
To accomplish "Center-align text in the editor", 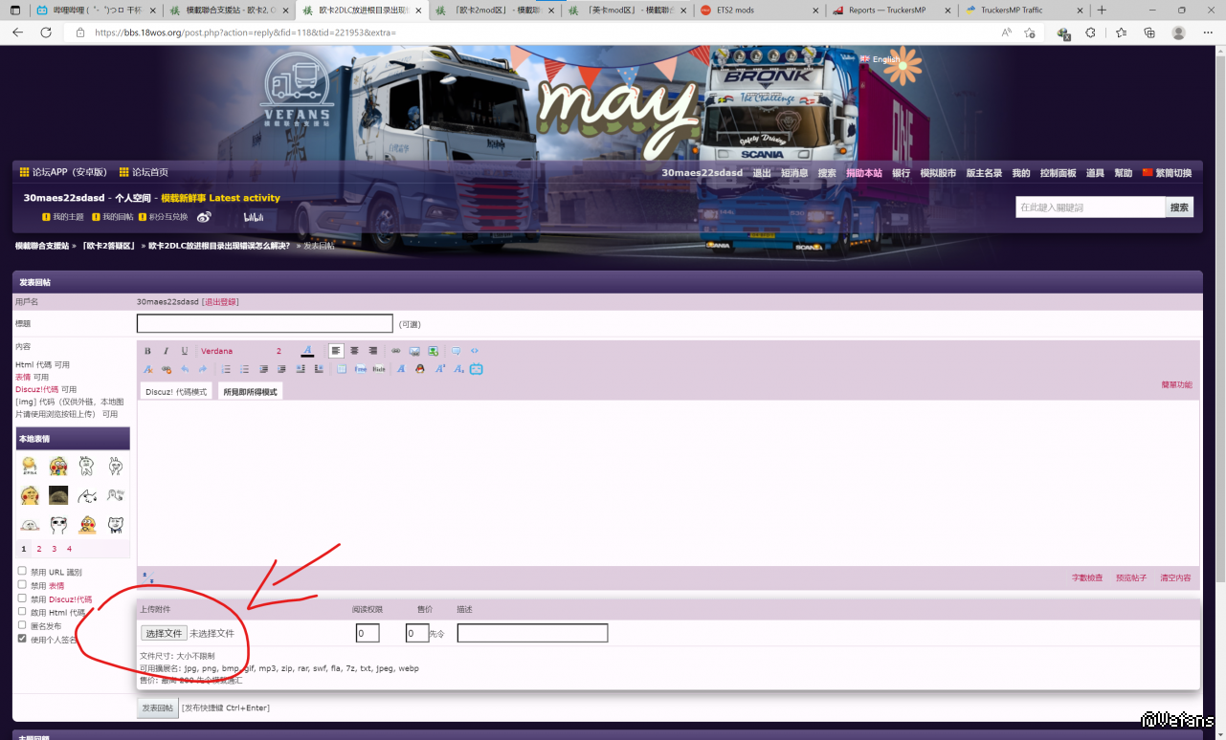I will (354, 351).
